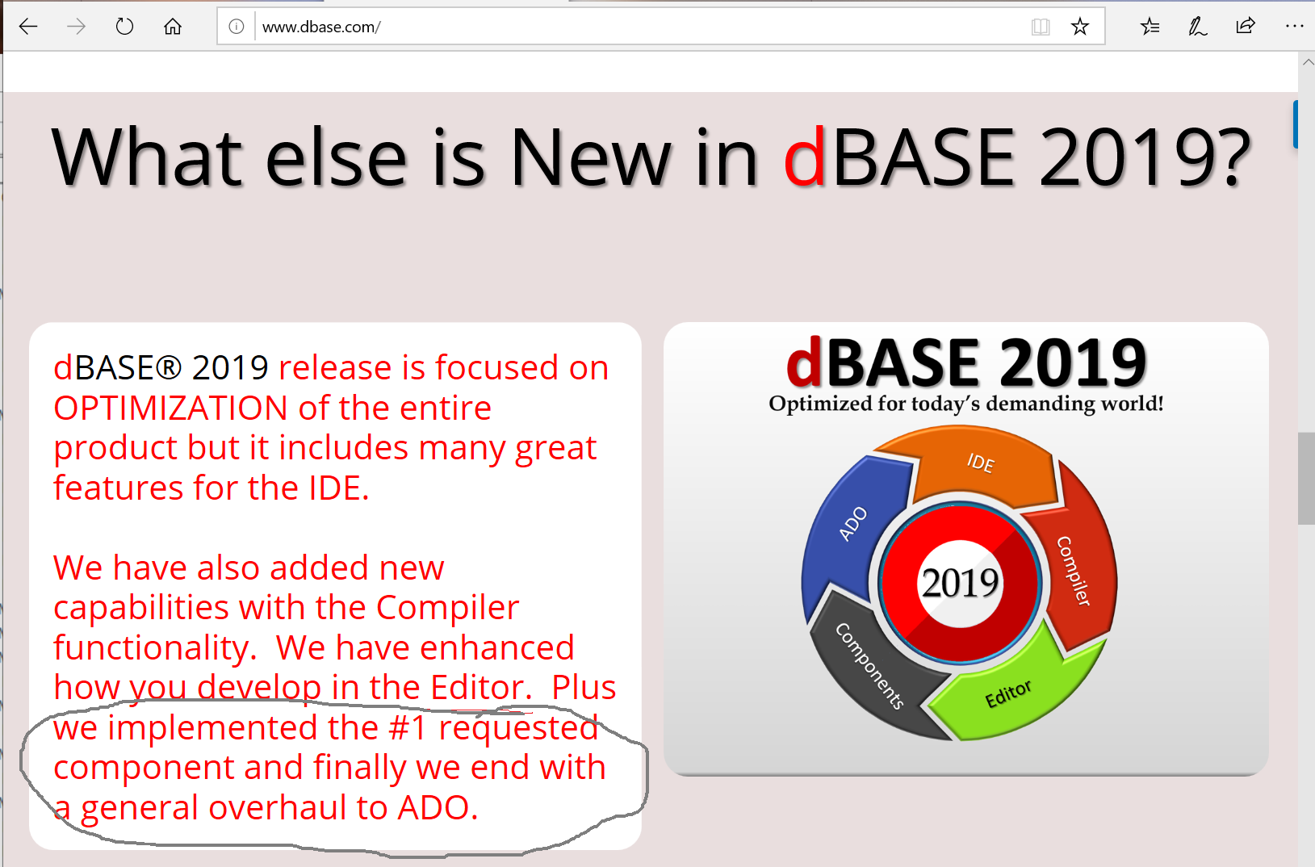
Task: Open reading view icon
Action: coord(1041,27)
